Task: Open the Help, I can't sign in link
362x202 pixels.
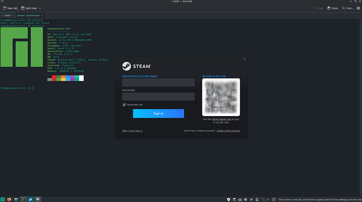Action: tap(132, 131)
